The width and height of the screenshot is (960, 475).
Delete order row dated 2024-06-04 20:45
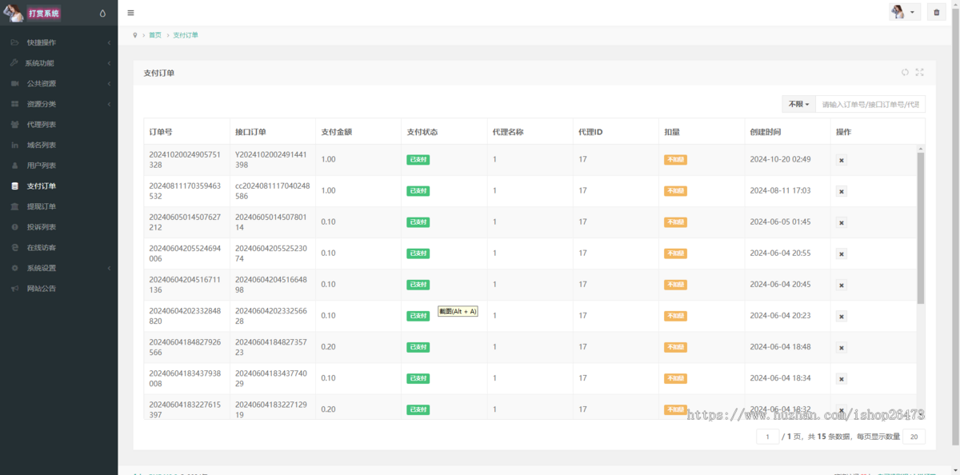[x=842, y=285]
